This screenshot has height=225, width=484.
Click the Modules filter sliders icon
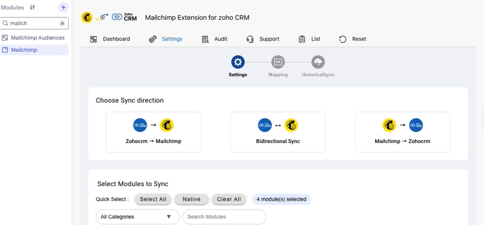pyautogui.click(x=32, y=8)
